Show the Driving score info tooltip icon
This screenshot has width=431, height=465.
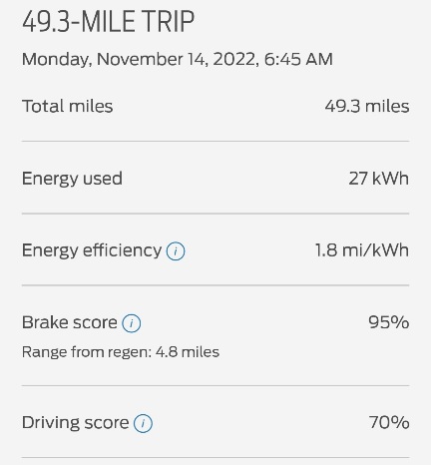point(143,423)
